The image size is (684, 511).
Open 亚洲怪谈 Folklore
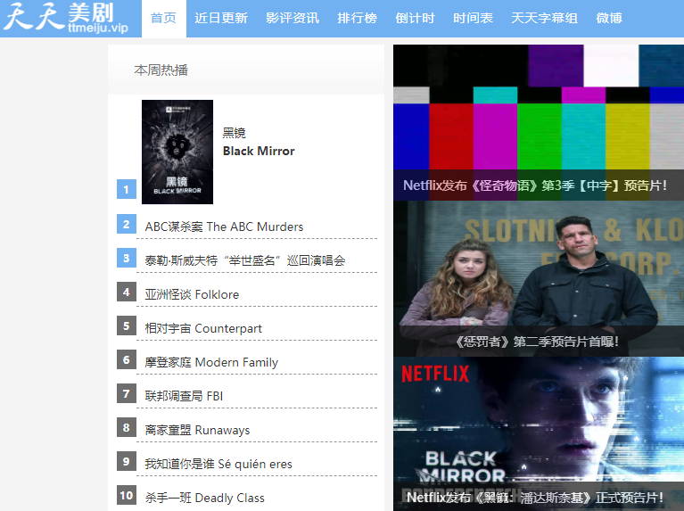(x=192, y=294)
